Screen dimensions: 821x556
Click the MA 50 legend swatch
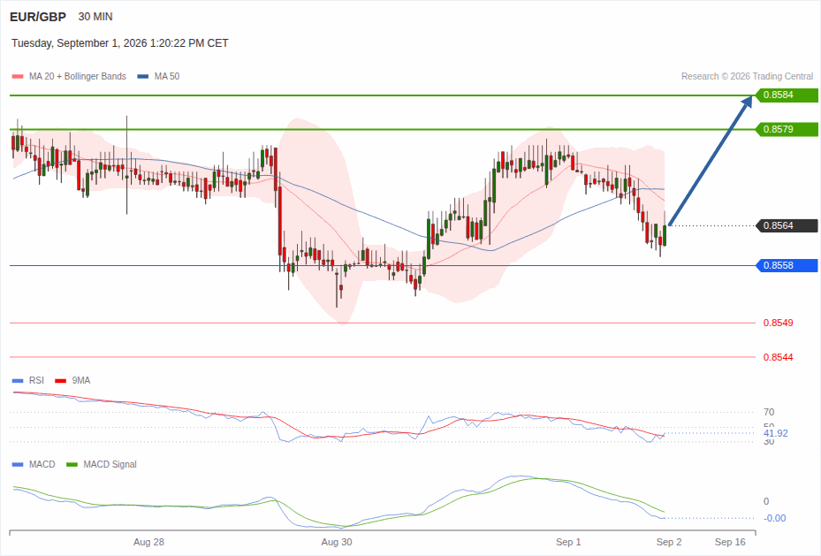143,76
